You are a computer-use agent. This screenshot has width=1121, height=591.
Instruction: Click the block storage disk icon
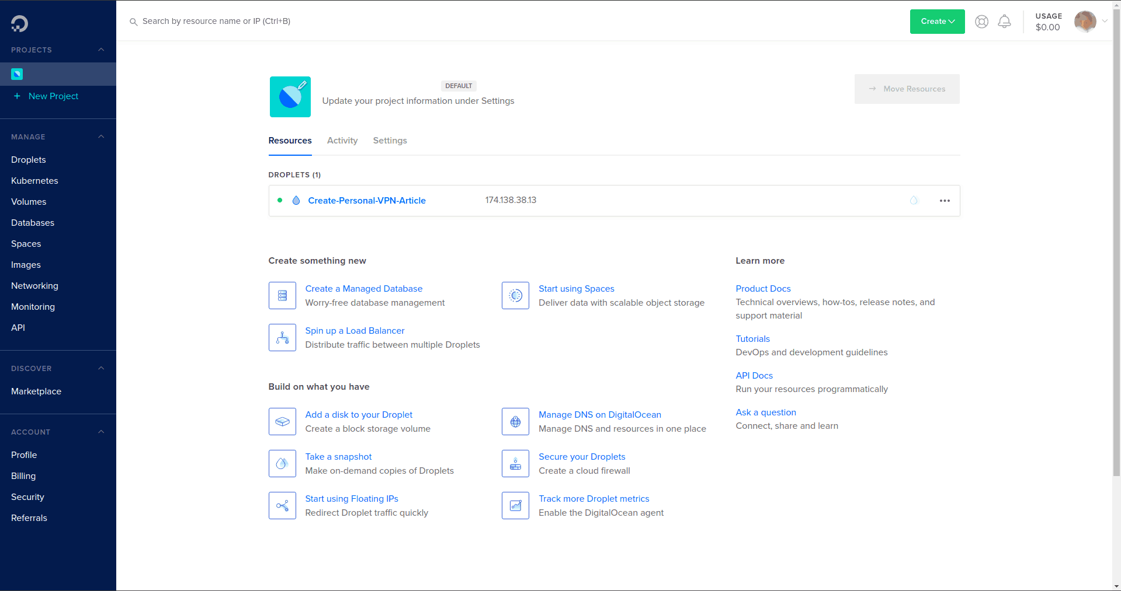282,422
